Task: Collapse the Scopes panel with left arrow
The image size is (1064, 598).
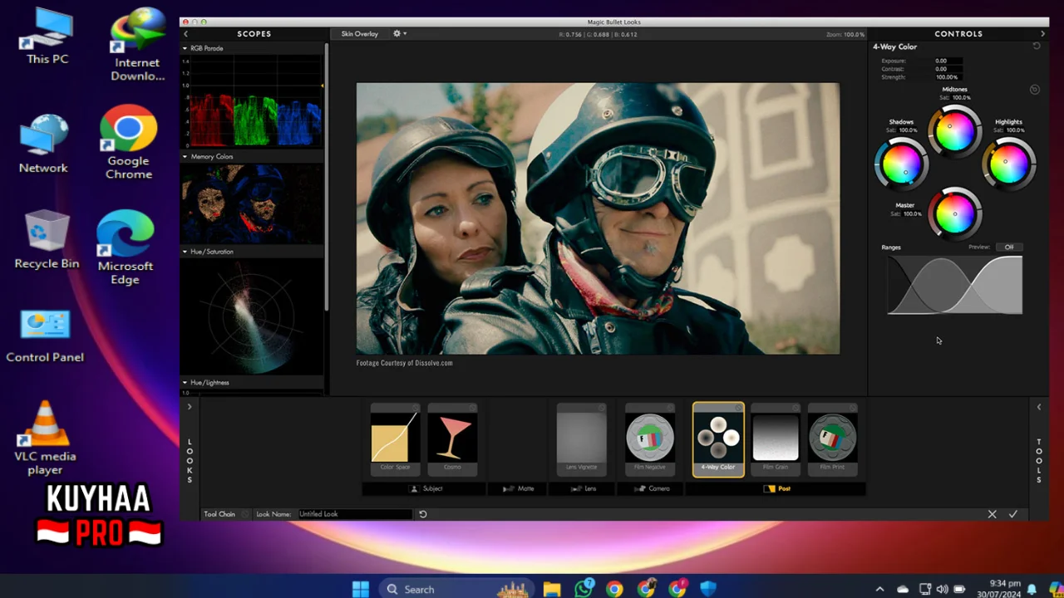Action: tap(186, 34)
